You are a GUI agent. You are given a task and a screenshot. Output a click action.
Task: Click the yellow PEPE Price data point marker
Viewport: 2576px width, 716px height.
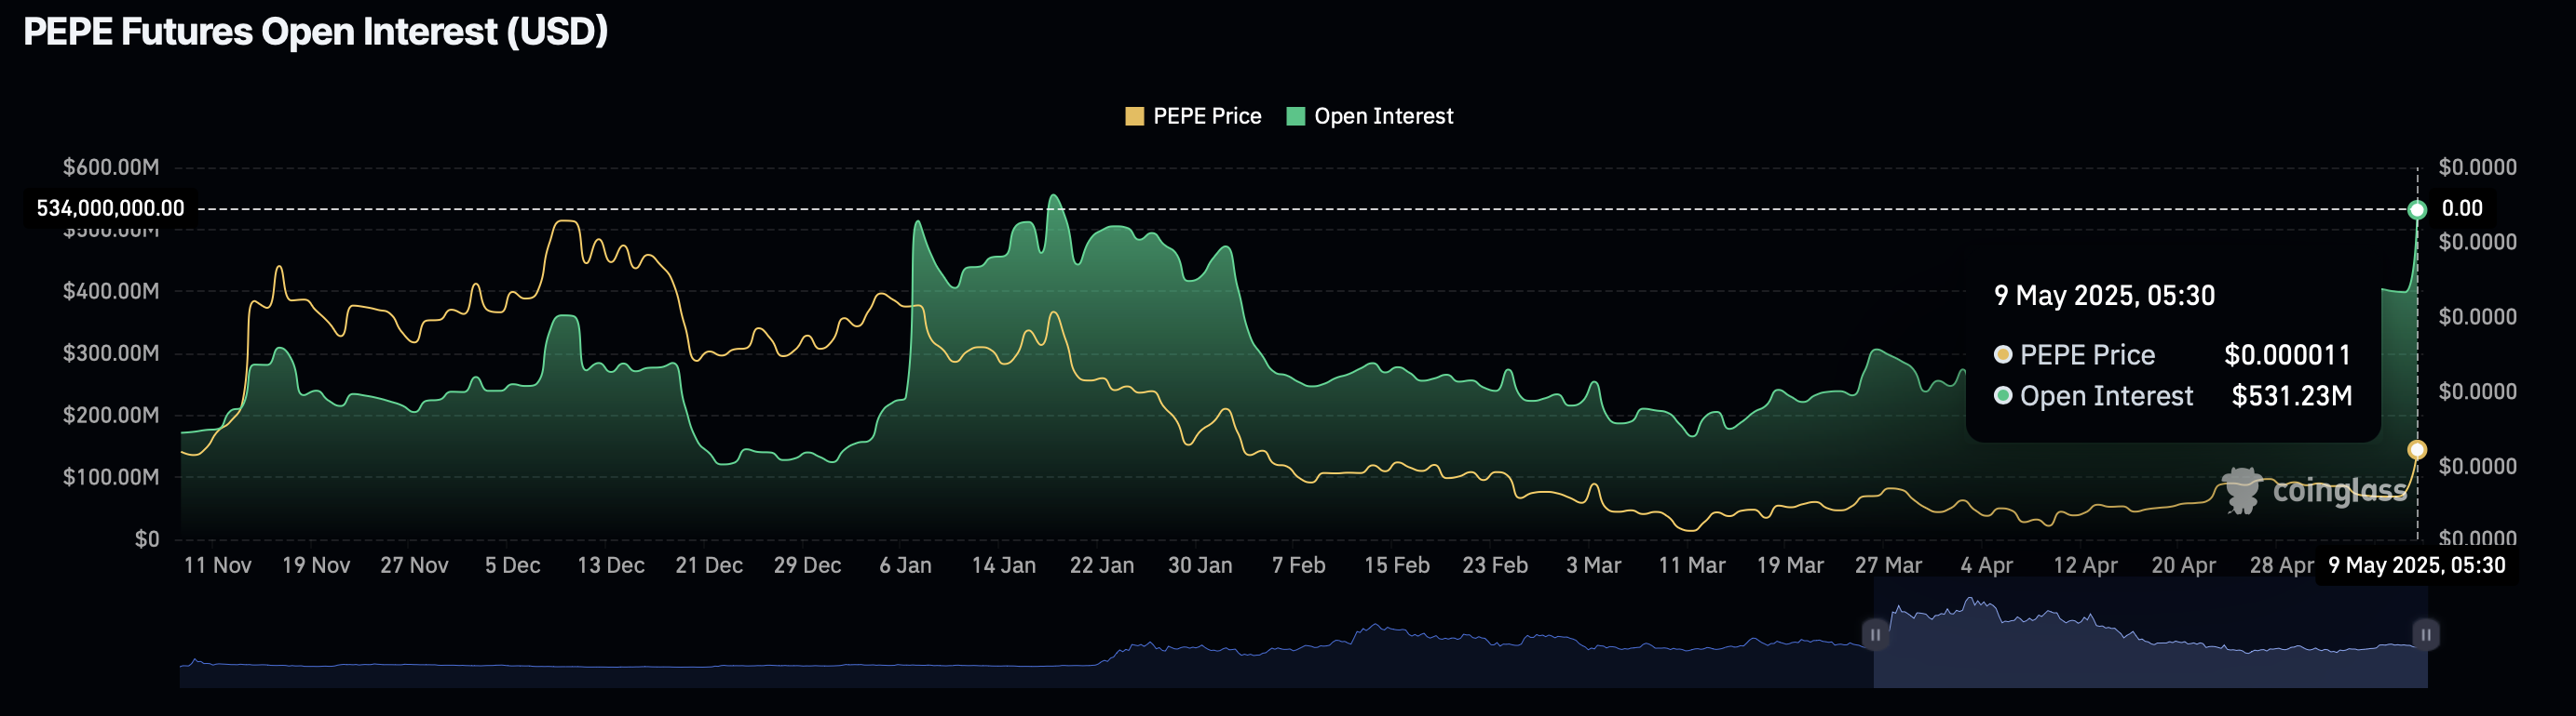click(x=2417, y=449)
